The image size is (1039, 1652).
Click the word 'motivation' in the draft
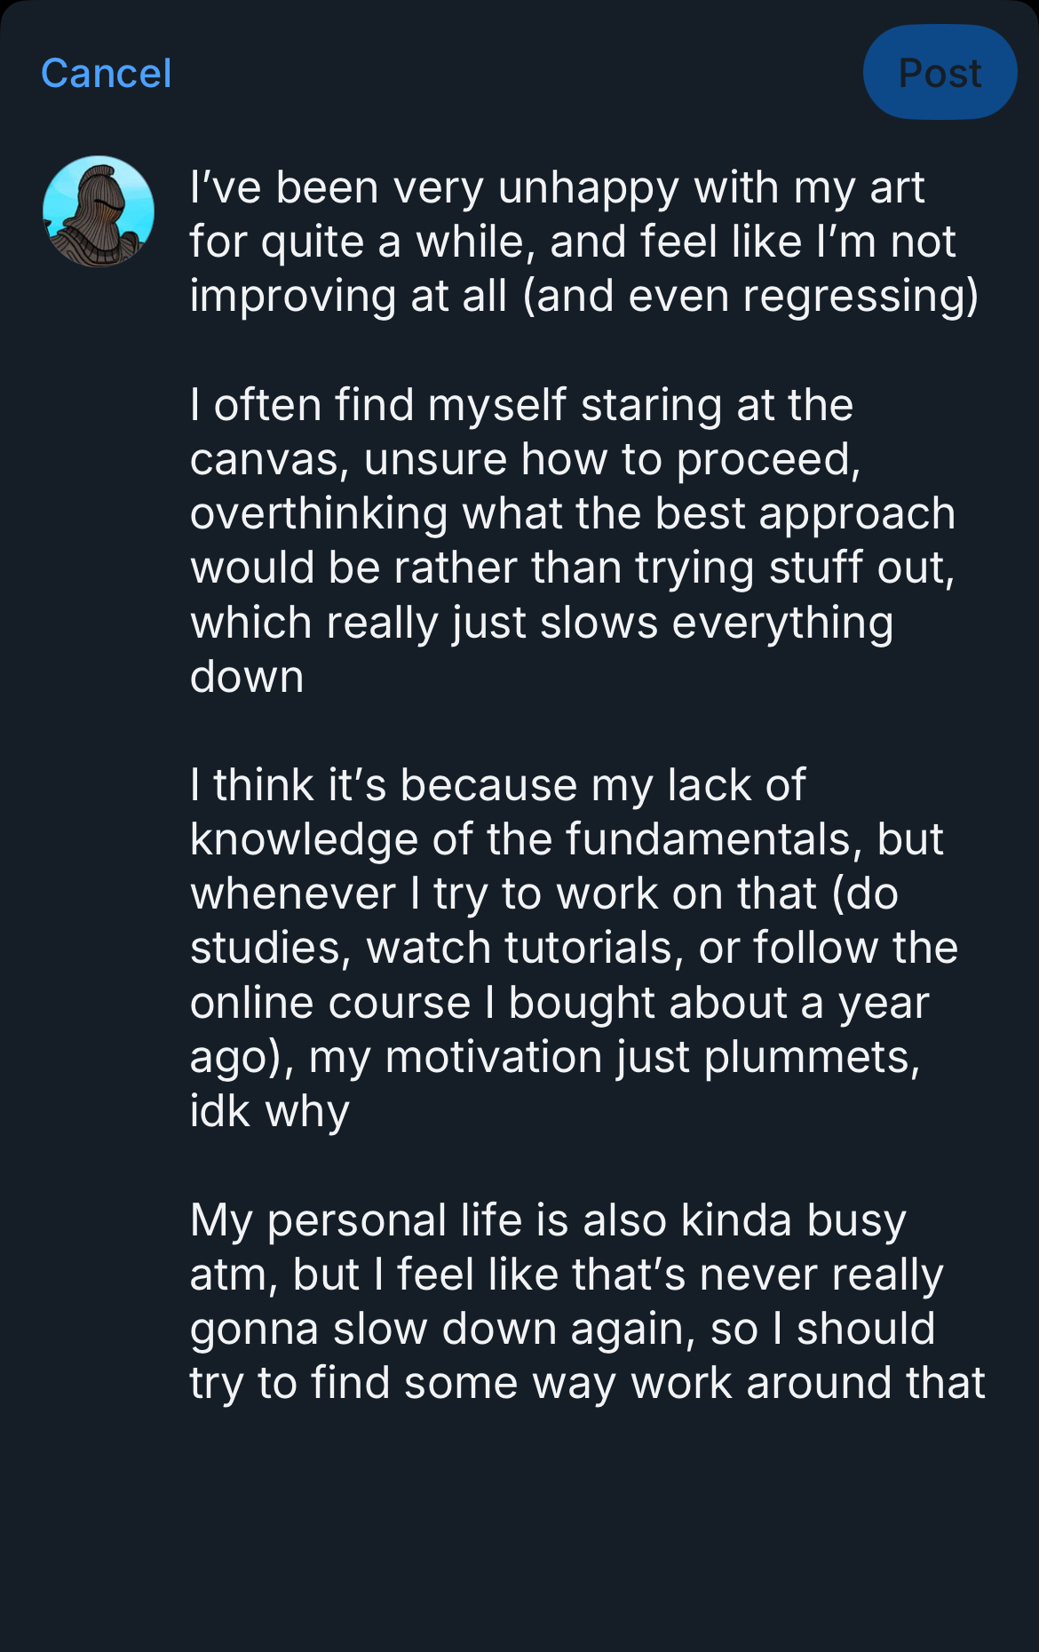[x=486, y=1057]
